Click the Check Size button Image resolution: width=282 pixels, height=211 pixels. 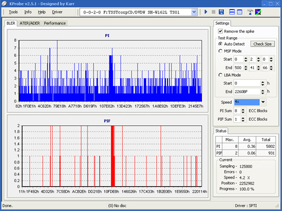[x=262, y=44]
